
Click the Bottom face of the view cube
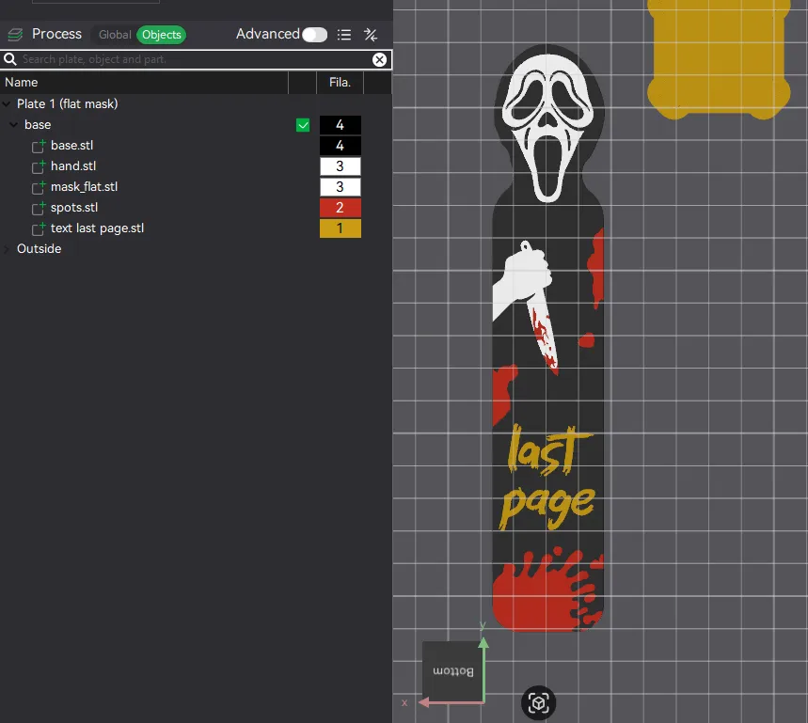pyautogui.click(x=452, y=671)
